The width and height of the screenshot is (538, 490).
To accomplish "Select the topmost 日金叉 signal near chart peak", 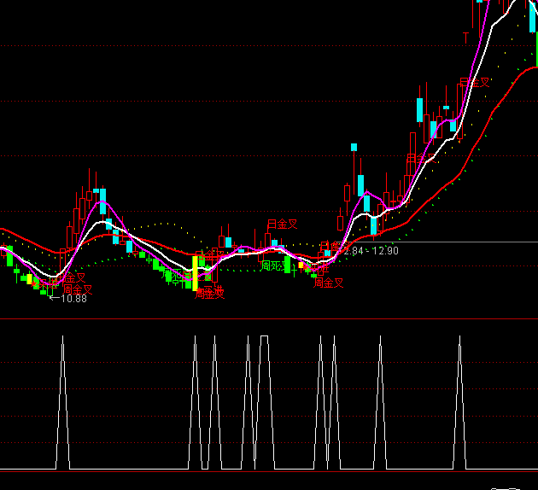I will point(475,83).
